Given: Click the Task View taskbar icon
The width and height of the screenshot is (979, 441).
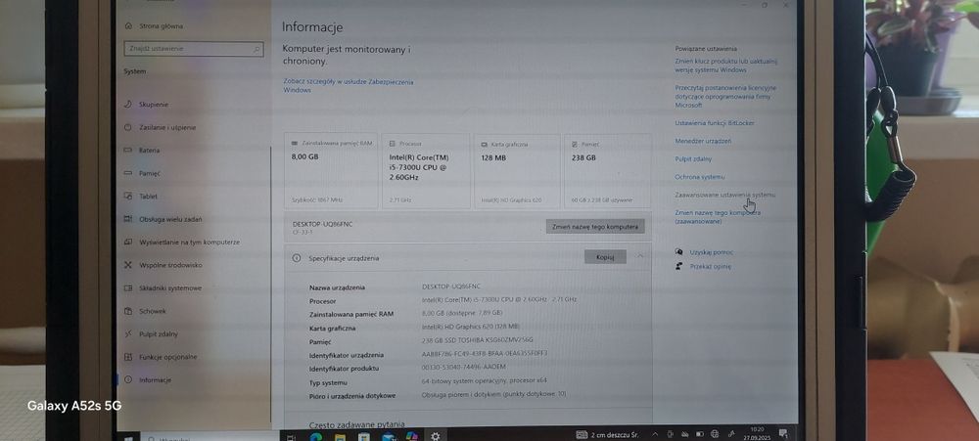Looking at the screenshot, I should point(291,437).
